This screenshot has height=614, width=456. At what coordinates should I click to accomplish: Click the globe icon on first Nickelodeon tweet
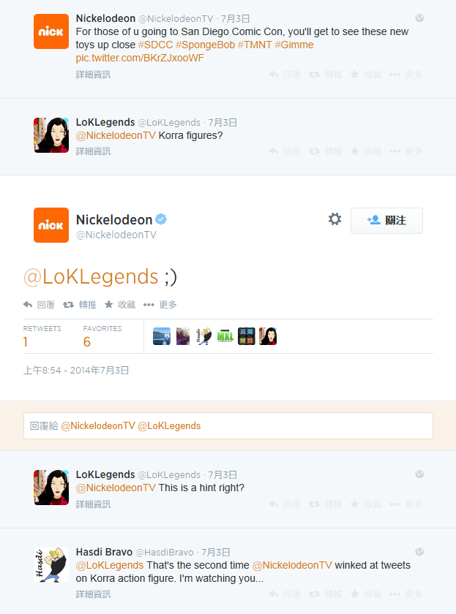[419, 18]
